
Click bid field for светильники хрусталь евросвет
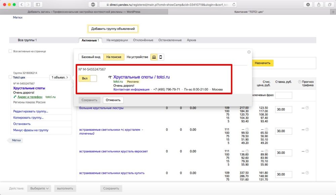click(284, 153)
